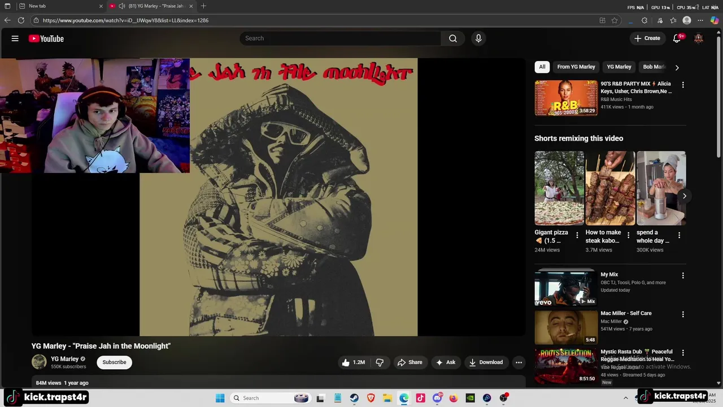
Task: Open options for 90's R&B Party Mix
Action: [x=683, y=85]
